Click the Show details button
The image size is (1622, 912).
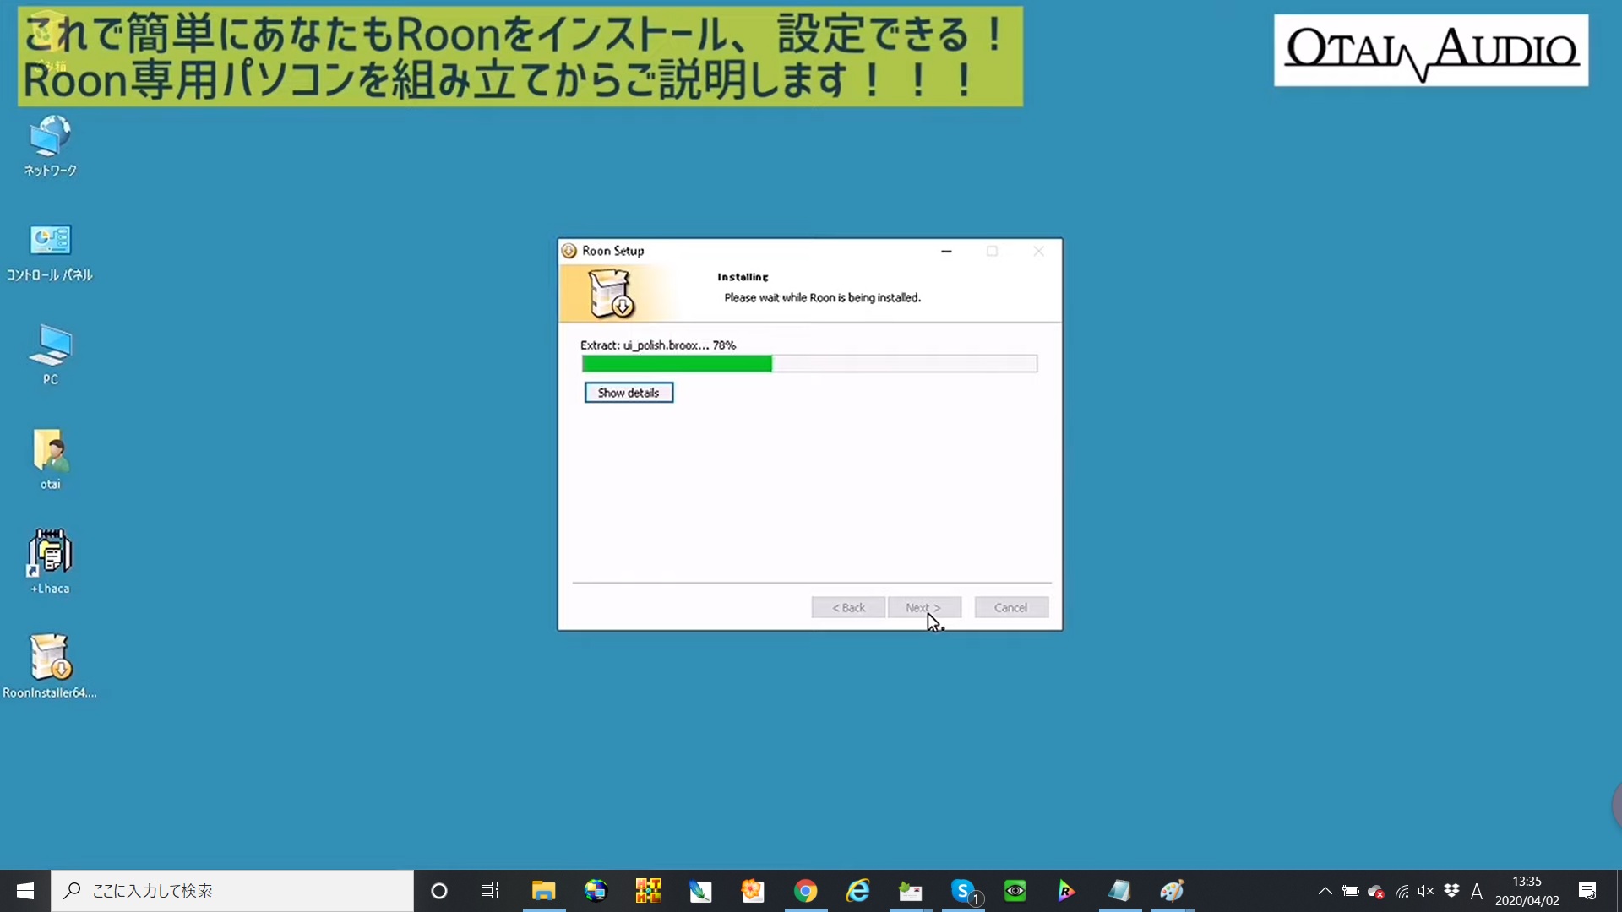629,393
